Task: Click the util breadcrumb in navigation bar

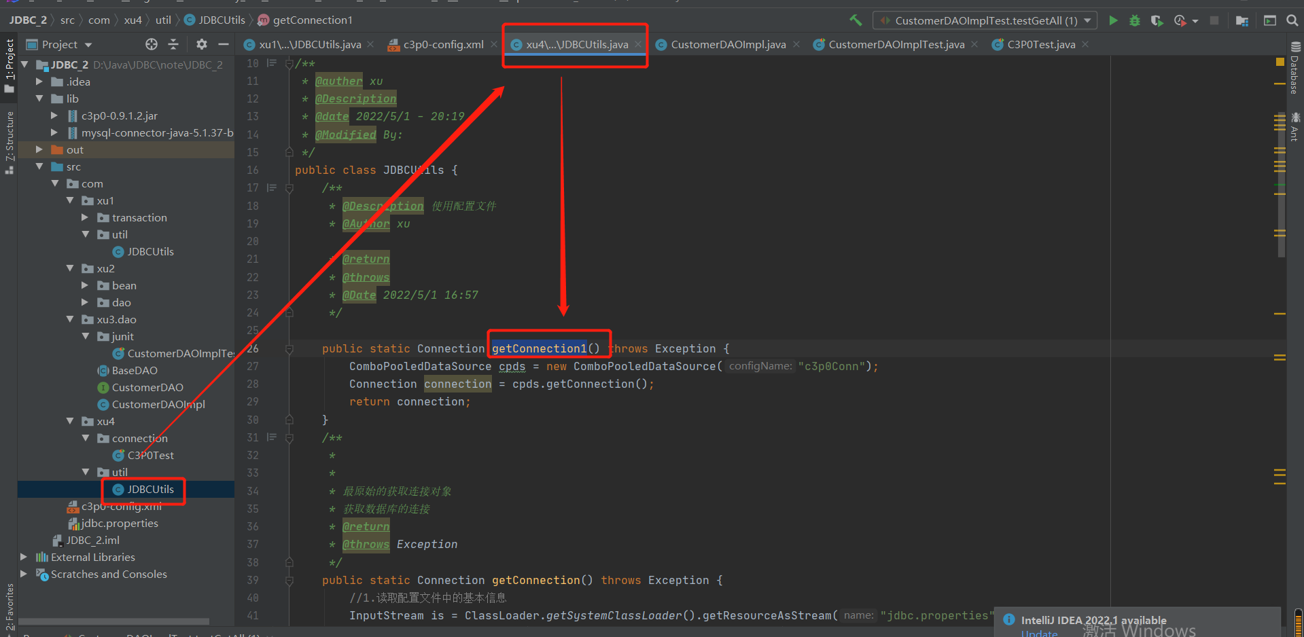Action: [163, 20]
